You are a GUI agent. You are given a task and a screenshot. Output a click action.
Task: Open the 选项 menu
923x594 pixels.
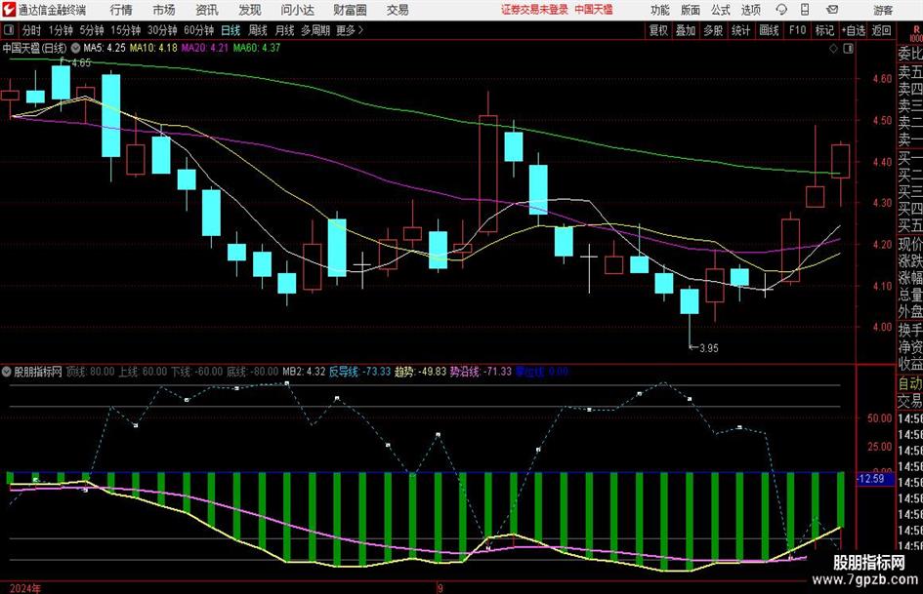tap(750, 10)
